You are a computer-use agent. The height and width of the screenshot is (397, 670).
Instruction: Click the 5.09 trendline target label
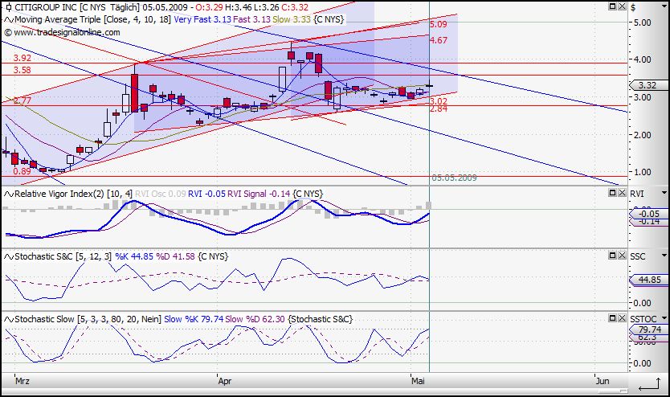439,24
